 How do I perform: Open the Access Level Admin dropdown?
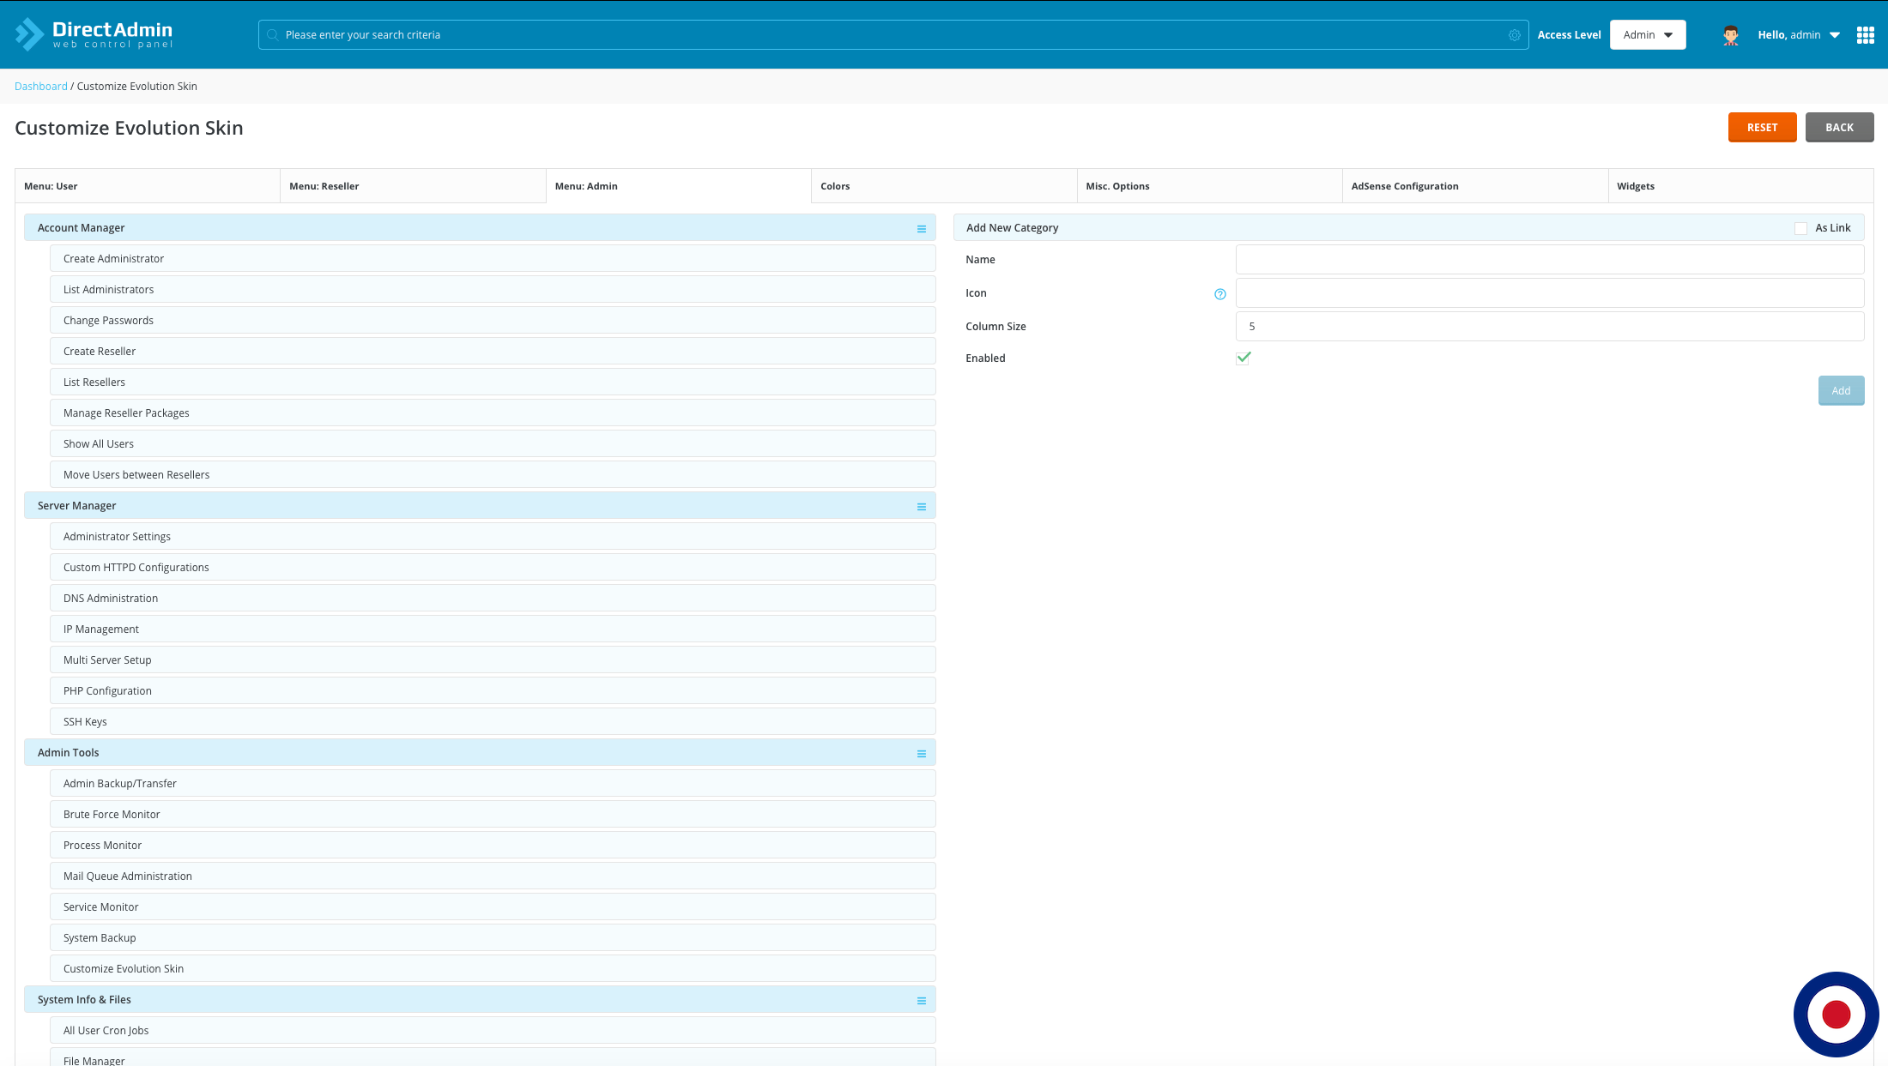[1648, 35]
